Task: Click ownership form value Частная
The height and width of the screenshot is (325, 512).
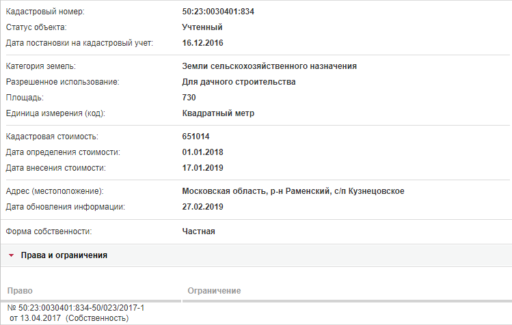Action: click(x=198, y=231)
